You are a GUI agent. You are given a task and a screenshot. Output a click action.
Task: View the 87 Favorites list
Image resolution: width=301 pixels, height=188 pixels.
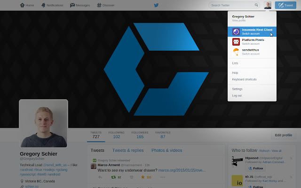163,135
